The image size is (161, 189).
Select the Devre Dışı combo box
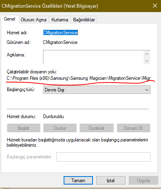[97, 90]
